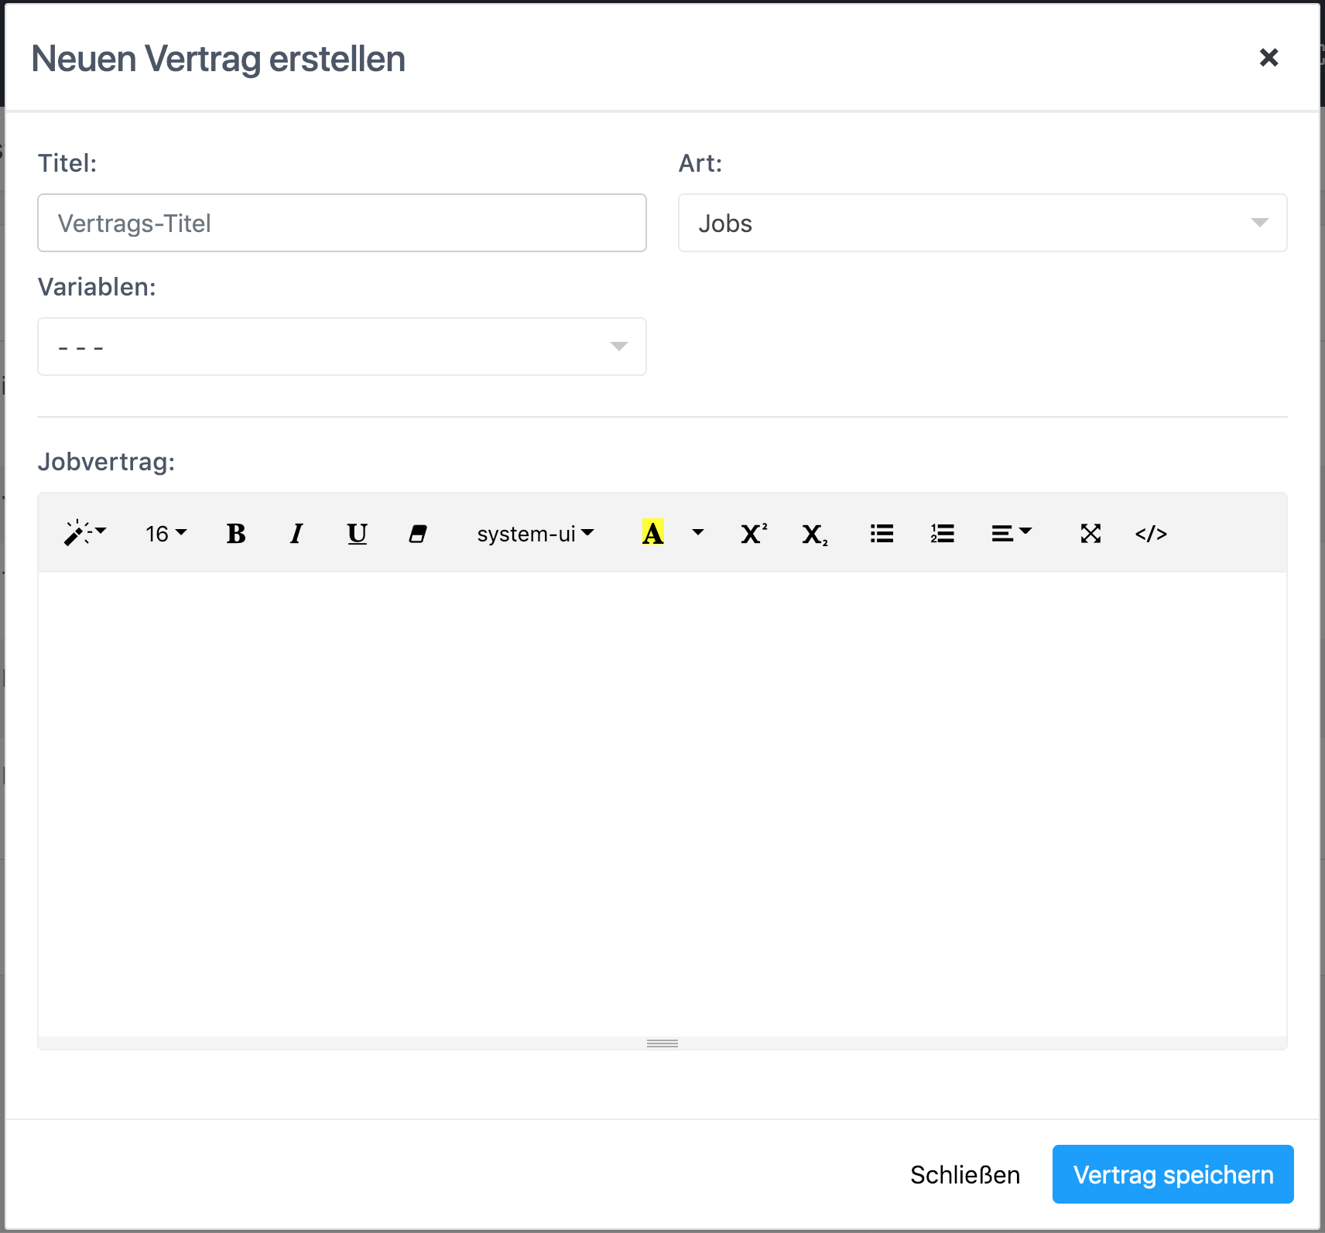Insert a numbered ordered list
The height and width of the screenshot is (1233, 1325).
(942, 534)
